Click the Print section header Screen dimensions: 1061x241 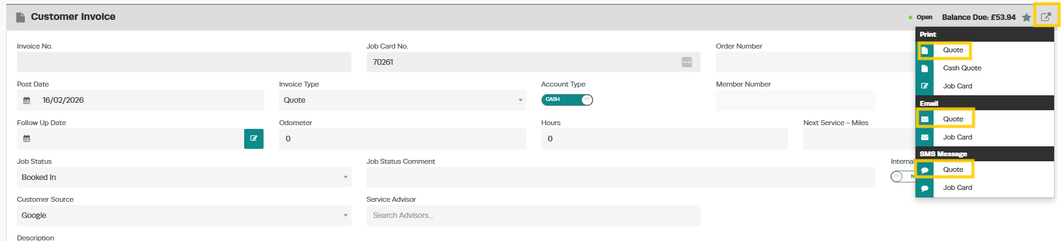click(x=985, y=34)
